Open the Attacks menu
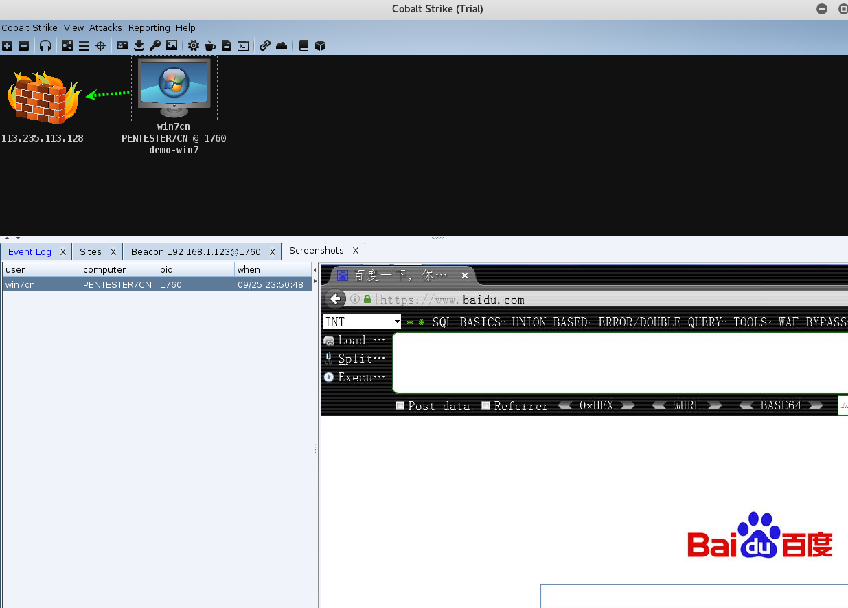This screenshot has width=848, height=608. click(106, 28)
